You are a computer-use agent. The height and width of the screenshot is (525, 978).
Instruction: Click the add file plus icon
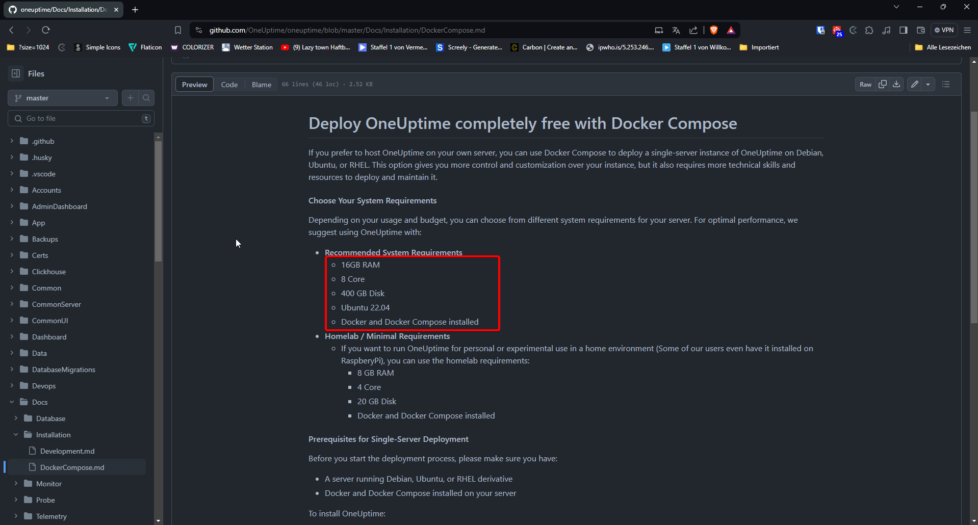click(x=131, y=98)
